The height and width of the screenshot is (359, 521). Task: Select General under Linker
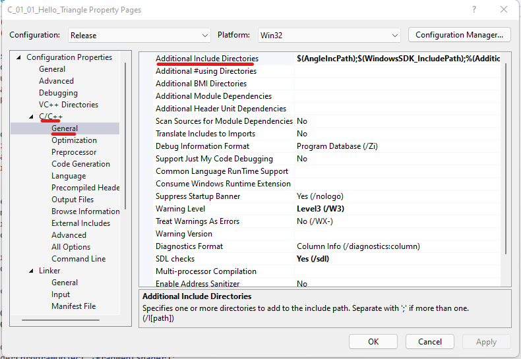[65, 283]
